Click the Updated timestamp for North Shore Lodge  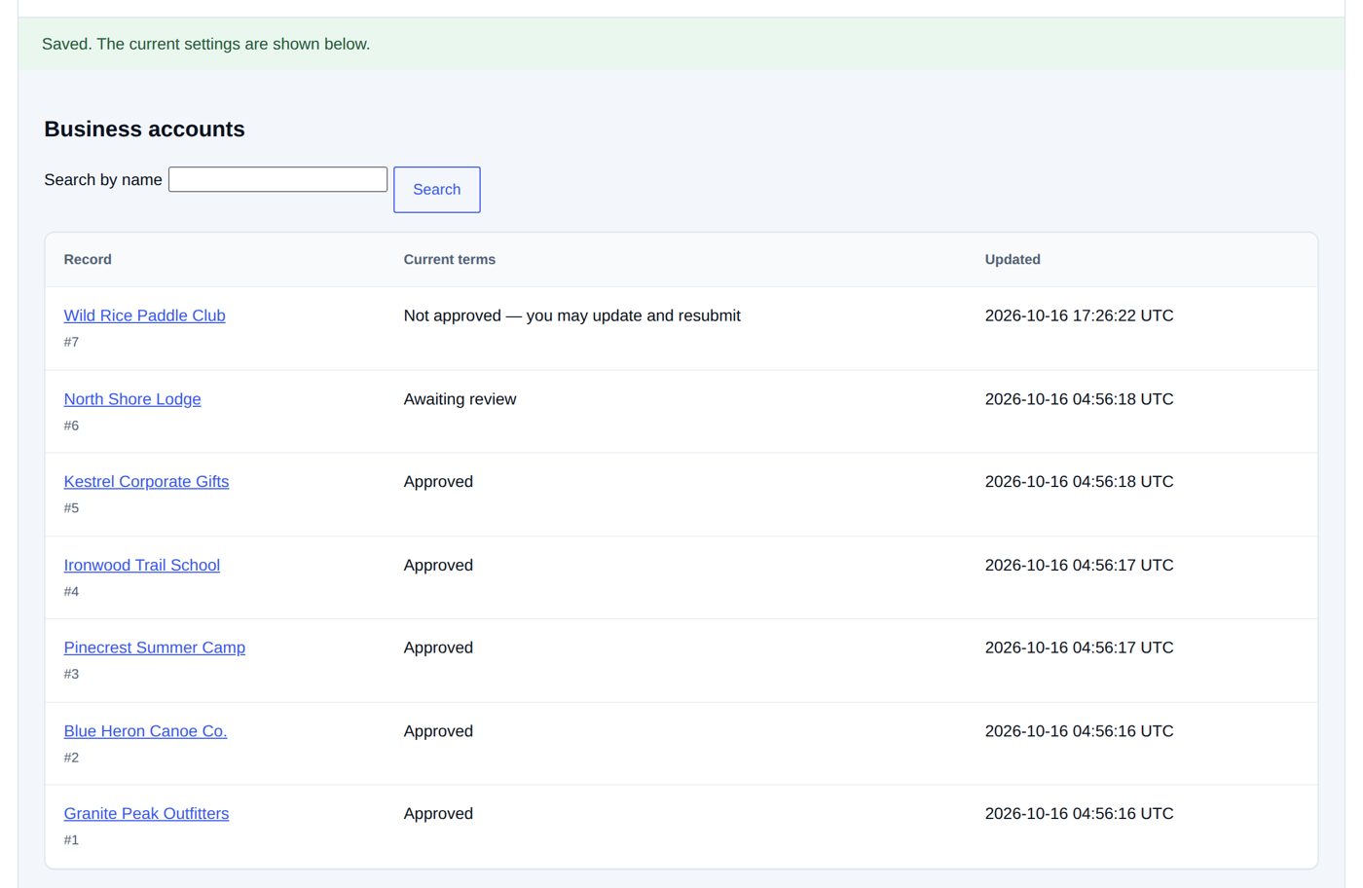[1079, 399]
